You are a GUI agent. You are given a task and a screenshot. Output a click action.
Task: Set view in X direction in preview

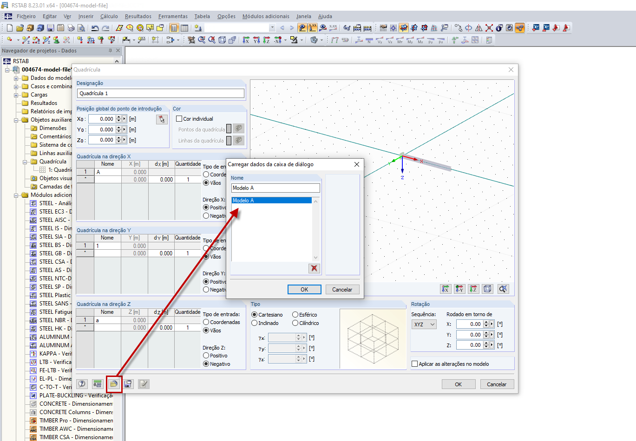click(x=446, y=289)
